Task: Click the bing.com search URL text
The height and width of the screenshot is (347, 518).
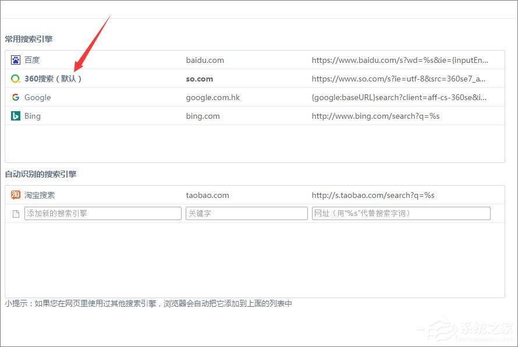Action: pos(375,116)
